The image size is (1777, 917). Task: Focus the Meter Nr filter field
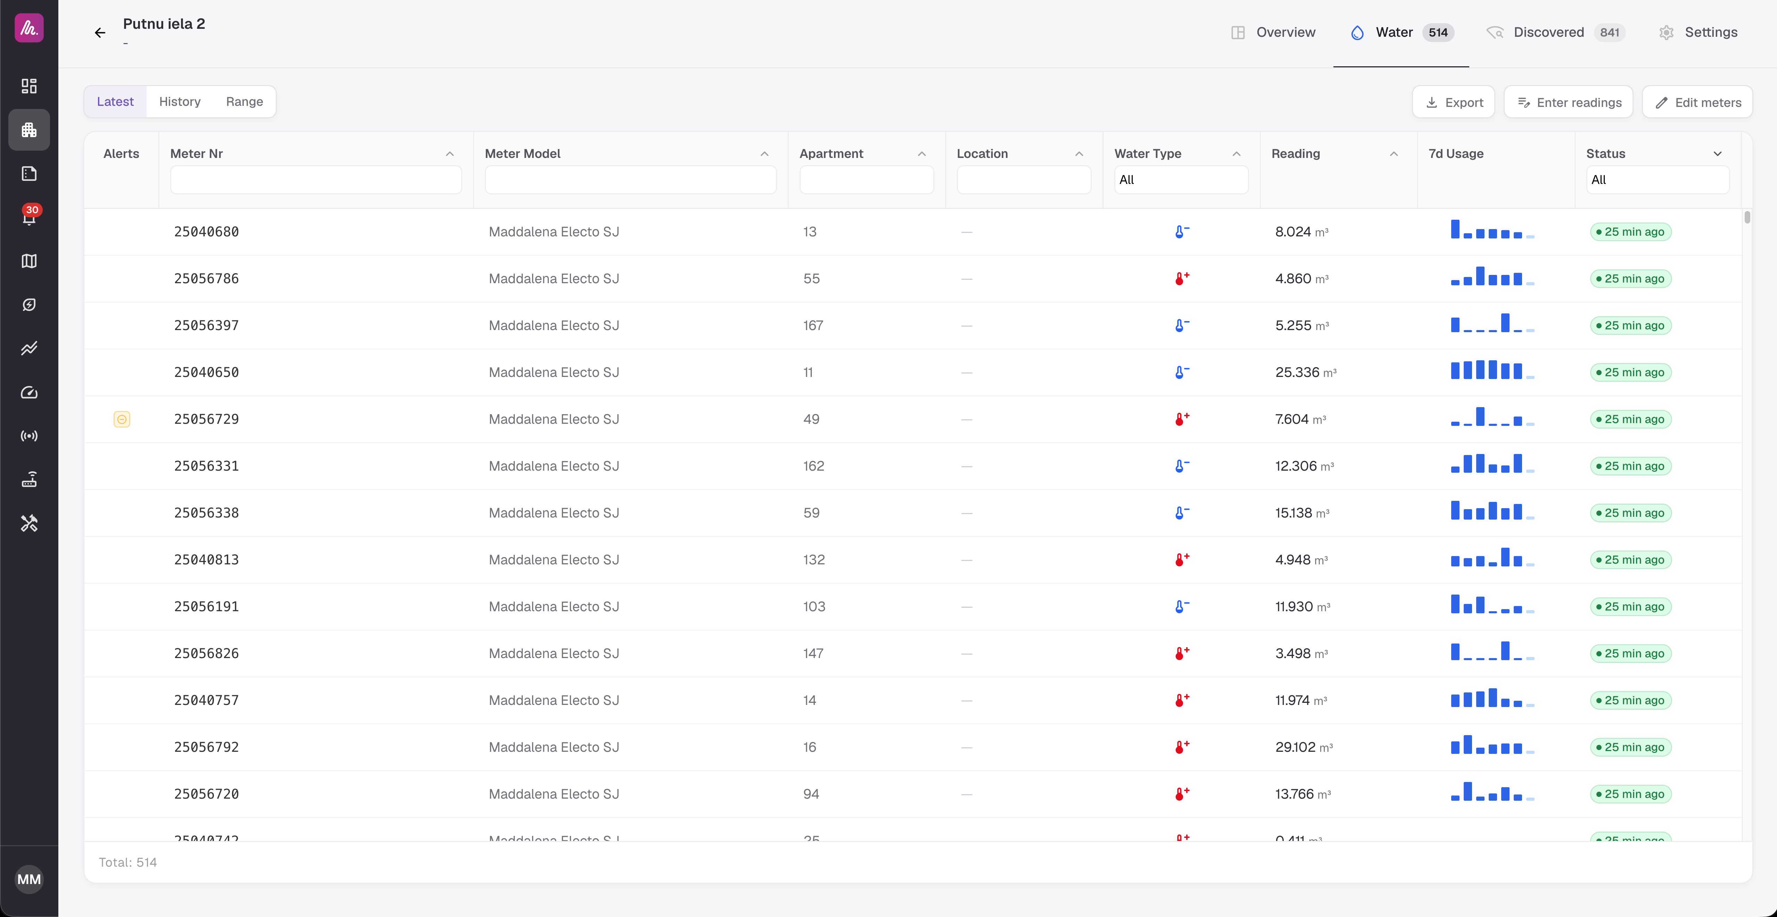(x=316, y=180)
